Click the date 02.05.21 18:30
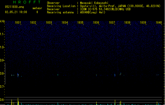The height and width of the screenshot is (105, 165). [16, 12]
